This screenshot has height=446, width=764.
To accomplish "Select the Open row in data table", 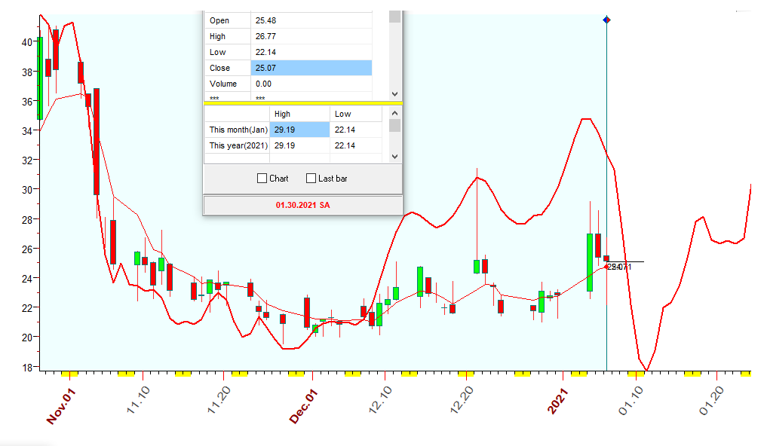I will pyautogui.click(x=228, y=20).
